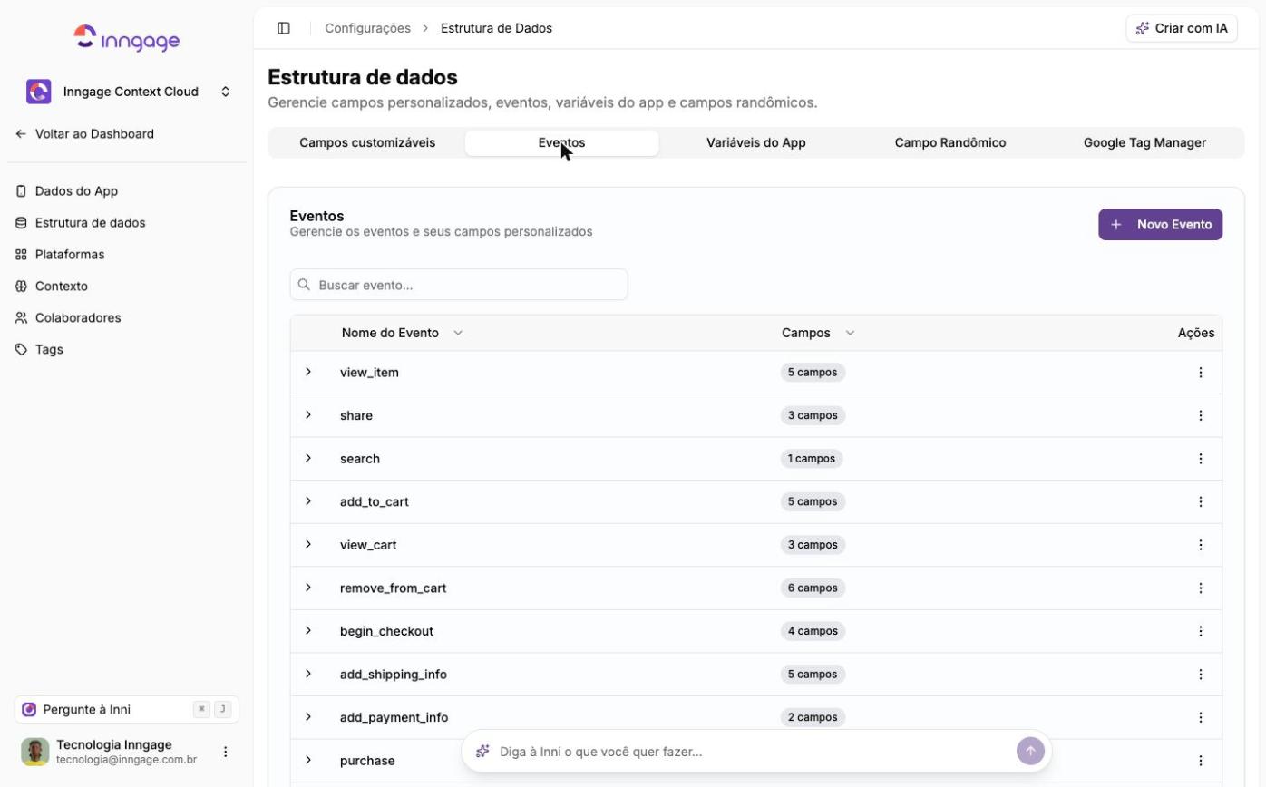
Task: Open Inngage Context Cloud workspace switcher
Action: click(x=128, y=92)
